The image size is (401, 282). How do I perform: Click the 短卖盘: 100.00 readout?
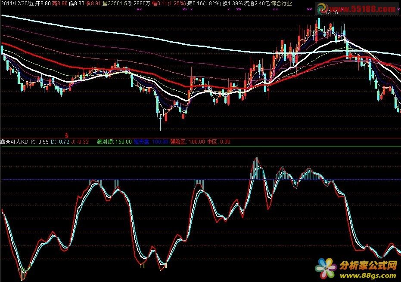click(x=151, y=141)
